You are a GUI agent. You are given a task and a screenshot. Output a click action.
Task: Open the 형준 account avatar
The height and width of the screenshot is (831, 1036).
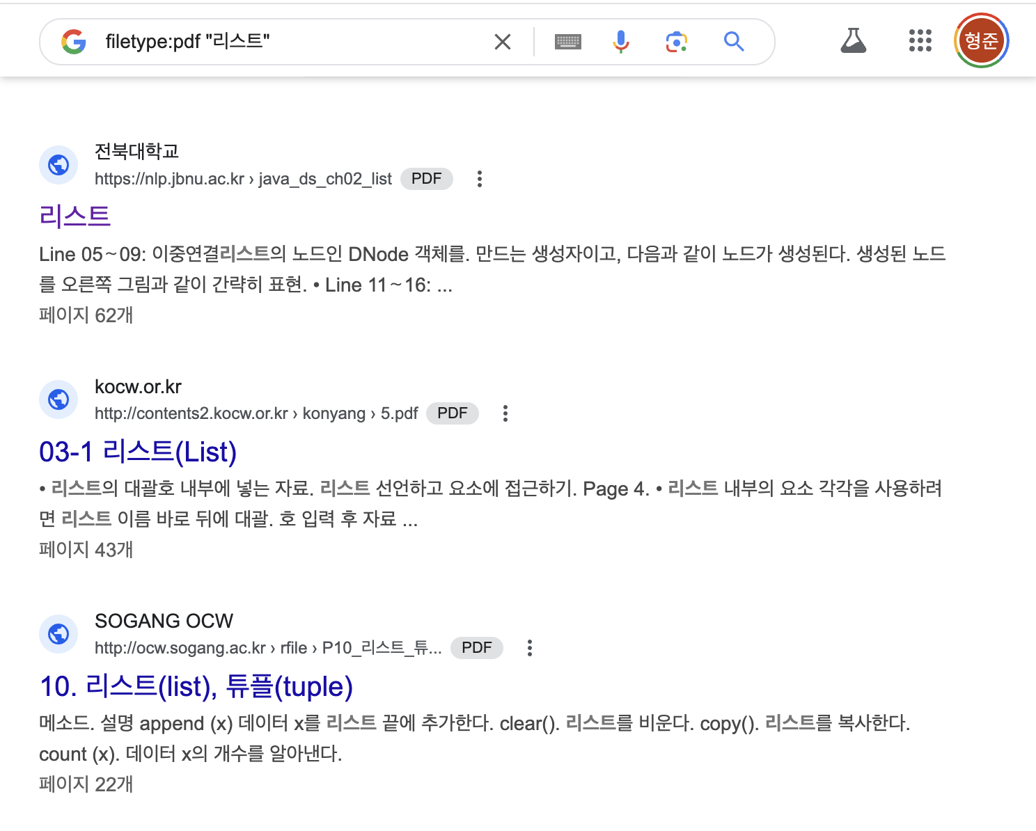982,41
